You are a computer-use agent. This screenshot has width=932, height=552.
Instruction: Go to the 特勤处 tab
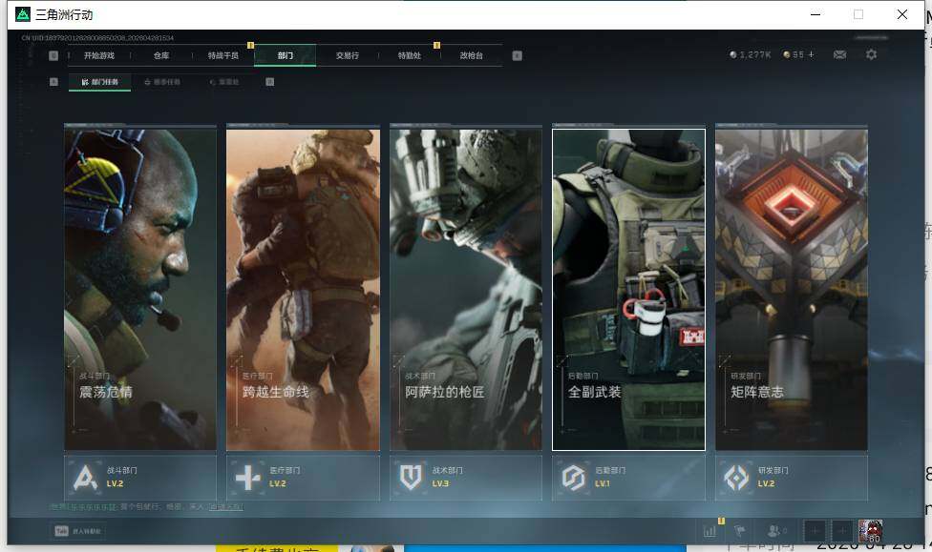[x=409, y=56]
